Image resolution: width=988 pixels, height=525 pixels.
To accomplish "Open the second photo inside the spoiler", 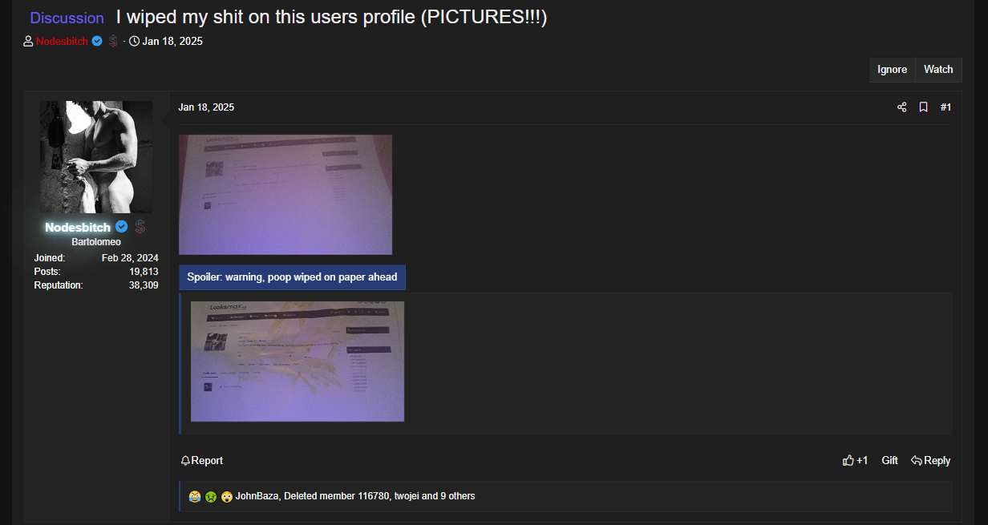I will pos(298,361).
